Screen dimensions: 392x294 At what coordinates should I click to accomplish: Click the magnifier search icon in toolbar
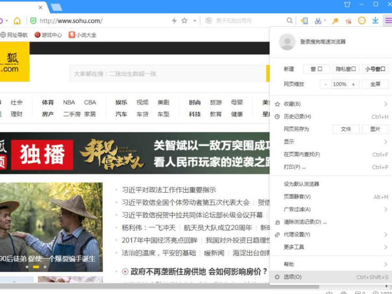click(289, 21)
